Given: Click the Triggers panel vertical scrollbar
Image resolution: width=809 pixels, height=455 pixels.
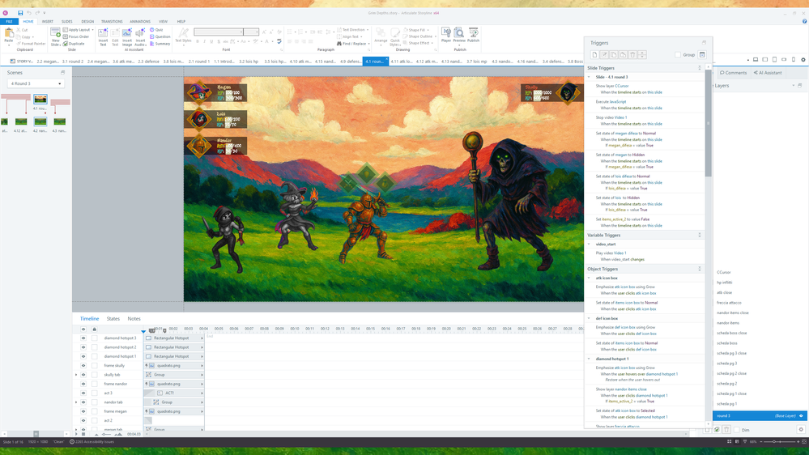Looking at the screenshot, I should pos(708,123).
